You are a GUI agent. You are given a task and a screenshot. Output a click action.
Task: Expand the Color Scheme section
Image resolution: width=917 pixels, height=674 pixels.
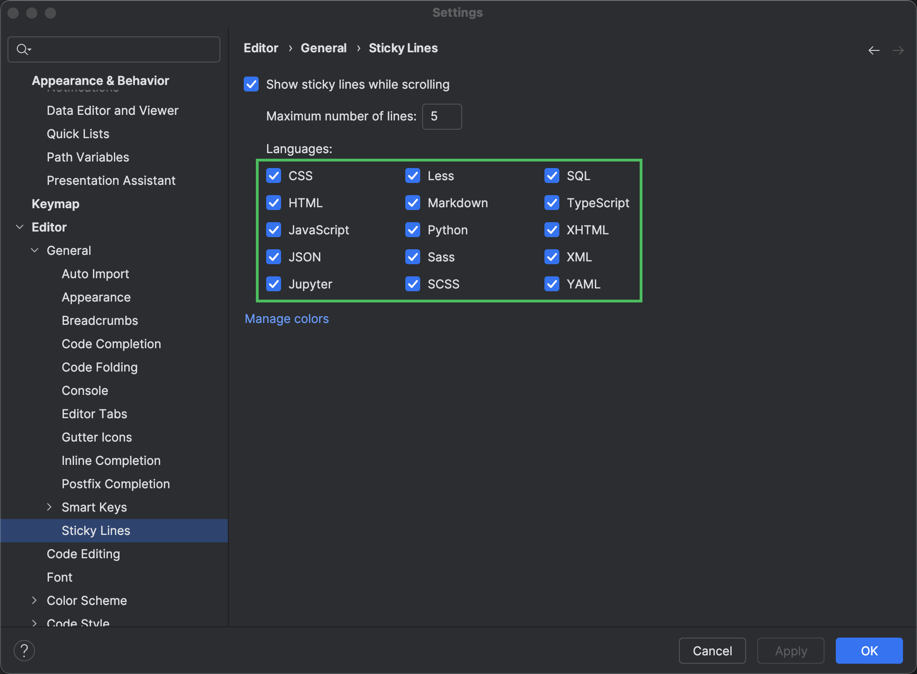click(34, 600)
